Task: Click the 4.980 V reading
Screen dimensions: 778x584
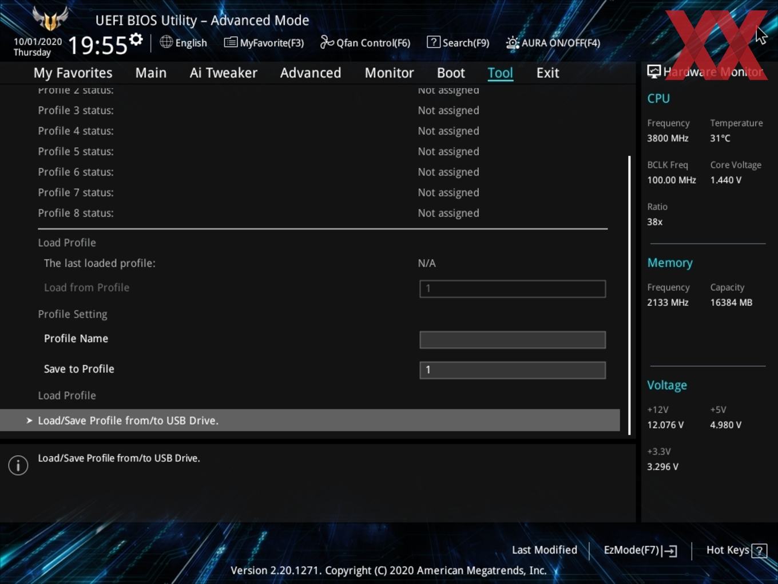Action: coord(726,425)
